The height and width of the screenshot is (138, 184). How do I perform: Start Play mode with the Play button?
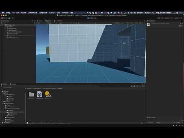tap(89, 18)
